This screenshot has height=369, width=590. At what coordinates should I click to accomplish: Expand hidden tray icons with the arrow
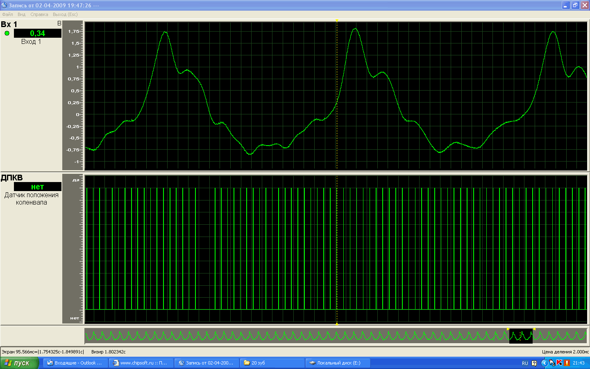(544, 363)
